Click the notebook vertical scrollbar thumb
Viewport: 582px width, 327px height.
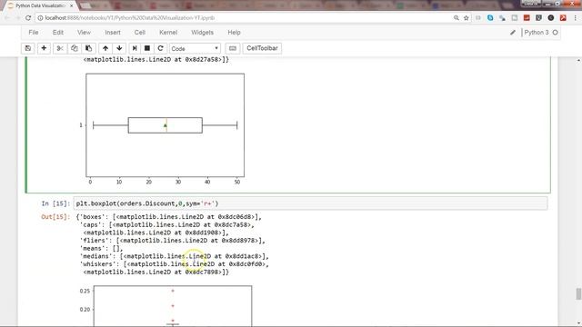pyautogui.click(x=578, y=294)
